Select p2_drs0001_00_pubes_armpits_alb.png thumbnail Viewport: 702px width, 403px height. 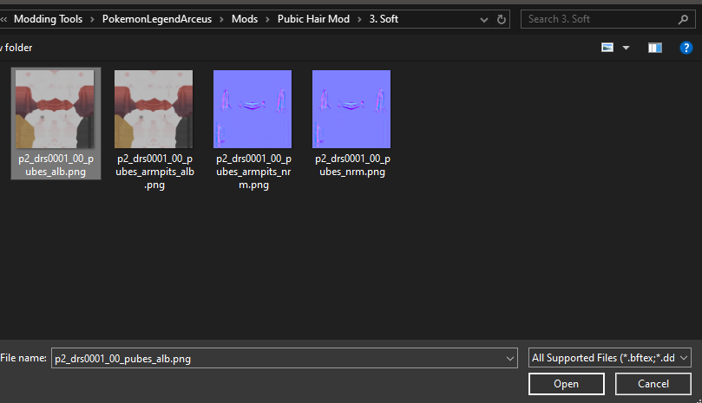154,108
